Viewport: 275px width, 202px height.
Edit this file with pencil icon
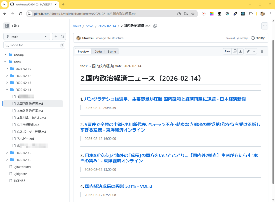tap(248, 51)
